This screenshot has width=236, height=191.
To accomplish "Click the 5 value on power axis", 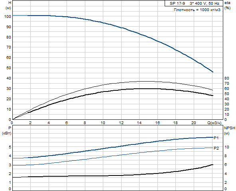I will [10, 147].
